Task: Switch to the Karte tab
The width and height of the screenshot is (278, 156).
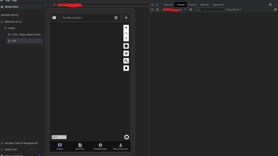Action: pos(60,147)
